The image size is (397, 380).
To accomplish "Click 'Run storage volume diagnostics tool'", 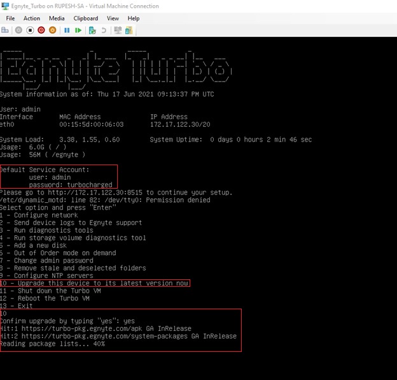I will coord(73,238).
